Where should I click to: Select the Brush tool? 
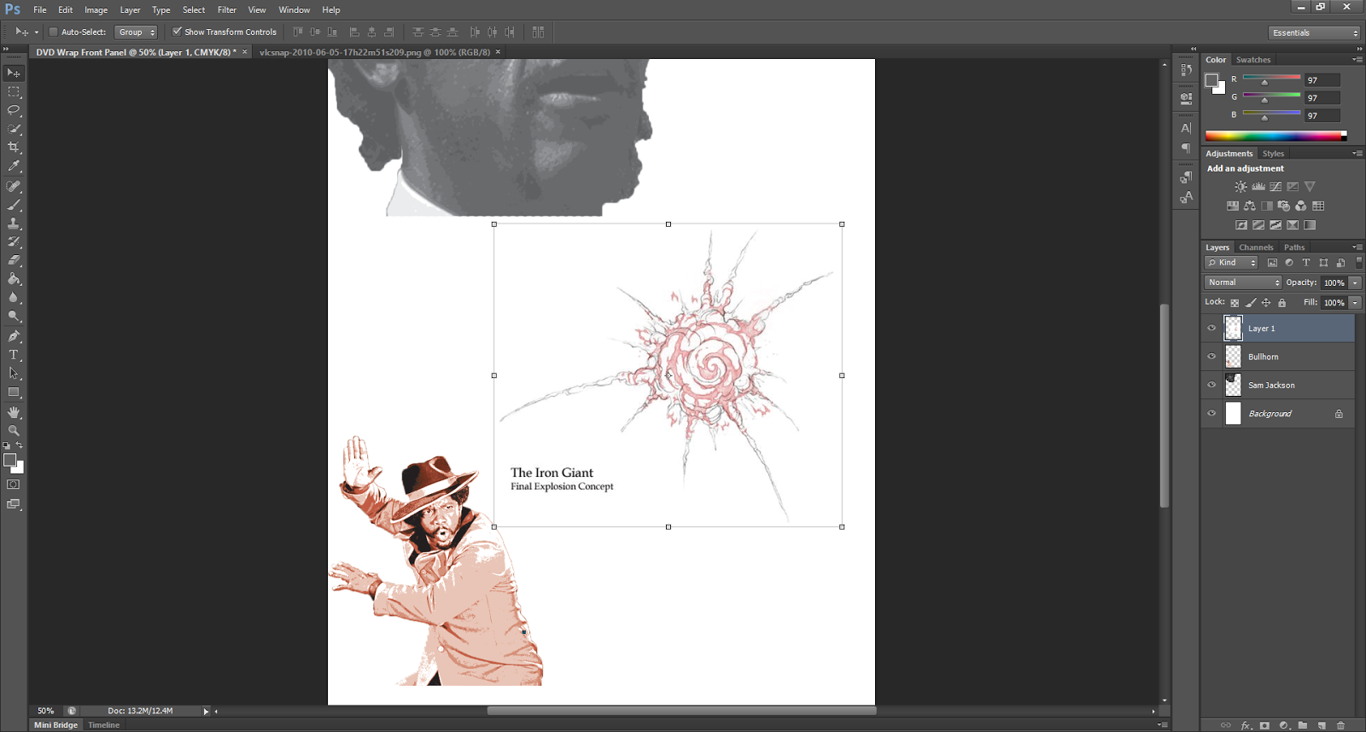tap(14, 205)
